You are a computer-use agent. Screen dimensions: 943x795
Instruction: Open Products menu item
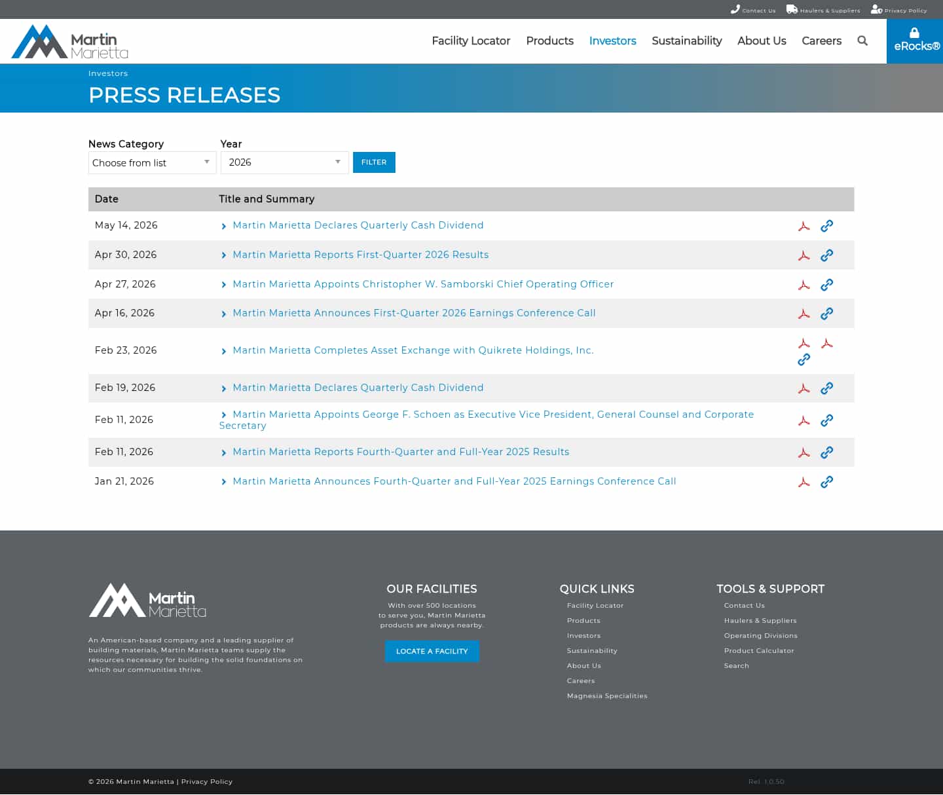point(549,41)
